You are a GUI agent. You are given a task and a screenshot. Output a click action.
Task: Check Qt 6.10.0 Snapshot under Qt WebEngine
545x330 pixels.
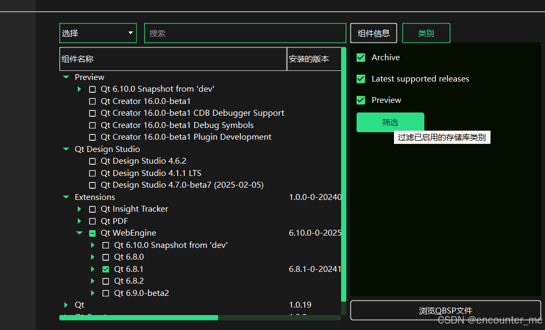pos(106,245)
